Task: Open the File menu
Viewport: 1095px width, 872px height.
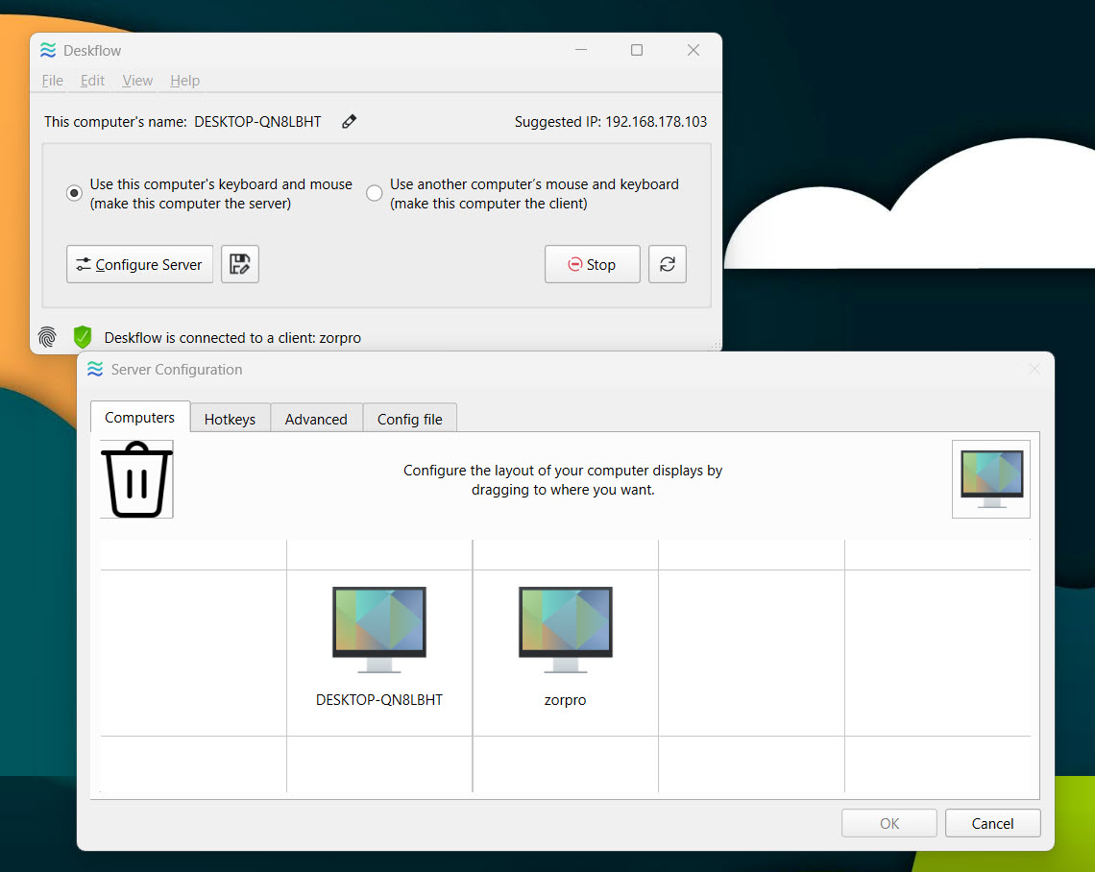Action: click(52, 81)
